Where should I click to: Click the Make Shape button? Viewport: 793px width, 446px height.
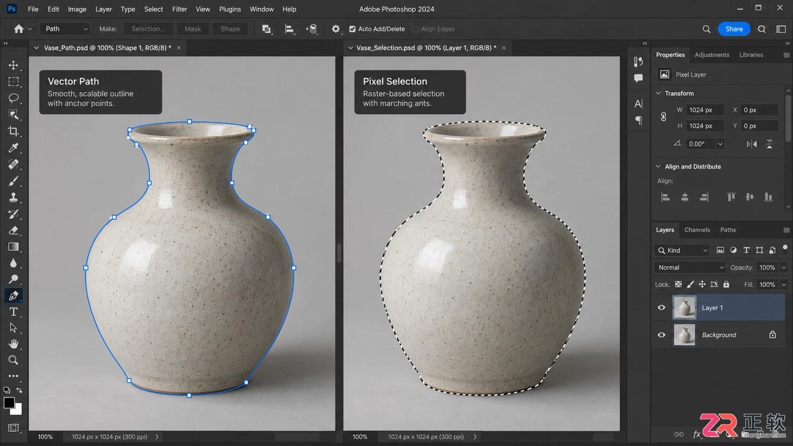[230, 29]
